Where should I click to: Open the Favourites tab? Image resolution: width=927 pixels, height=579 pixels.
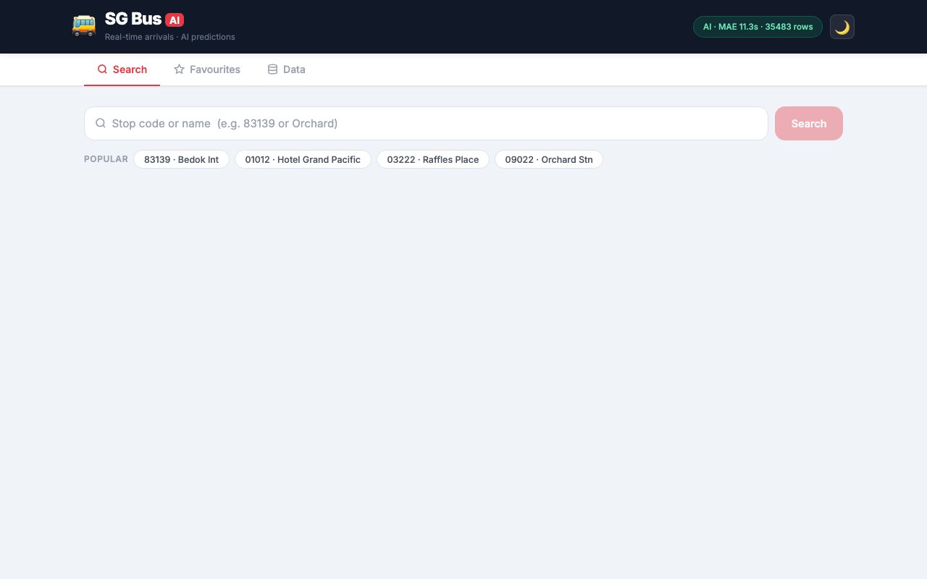pos(207,69)
